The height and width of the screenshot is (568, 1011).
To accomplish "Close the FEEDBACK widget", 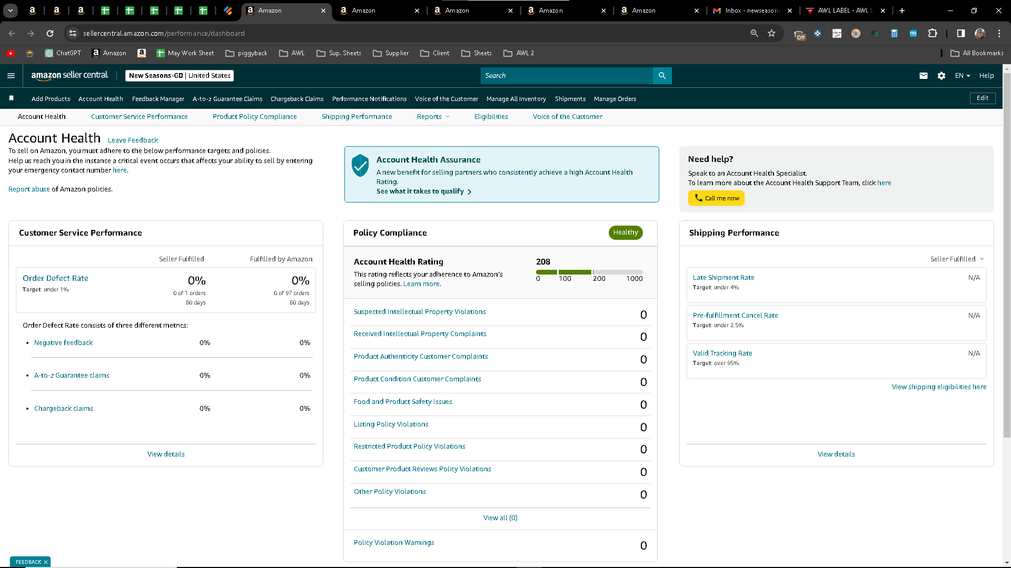I will coord(46,562).
